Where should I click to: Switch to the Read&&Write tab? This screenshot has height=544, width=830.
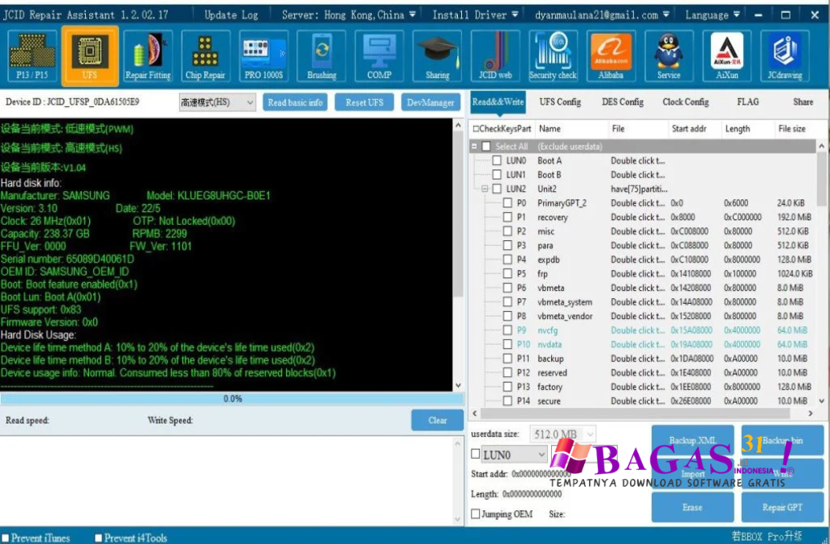(x=497, y=101)
